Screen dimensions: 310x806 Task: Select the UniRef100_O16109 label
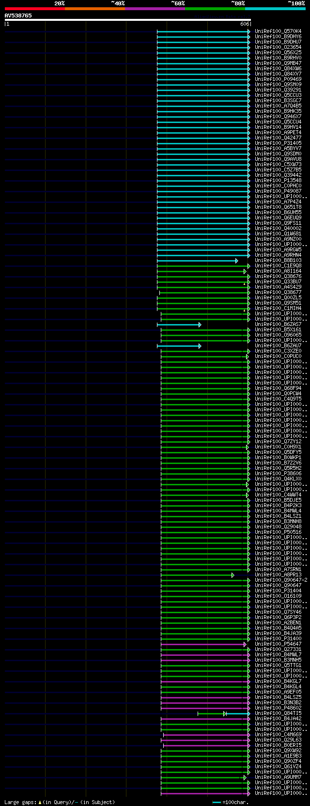coord(278,596)
